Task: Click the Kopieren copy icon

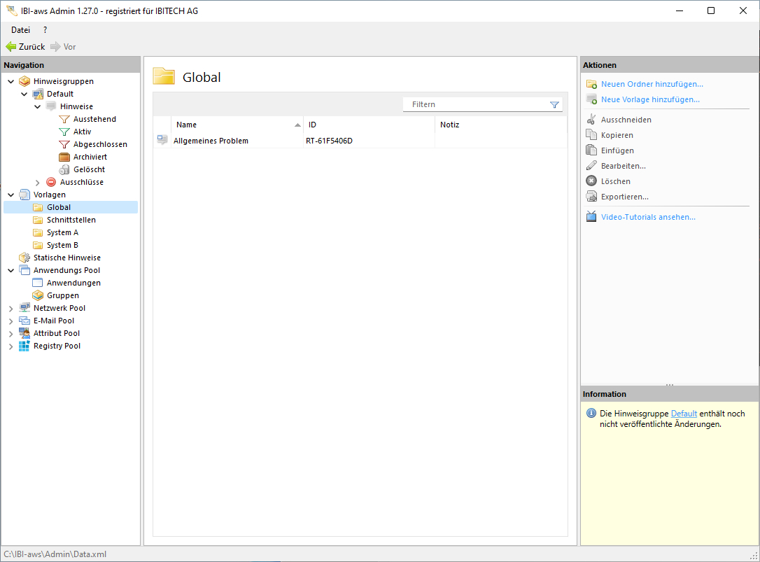Action: [x=591, y=135]
